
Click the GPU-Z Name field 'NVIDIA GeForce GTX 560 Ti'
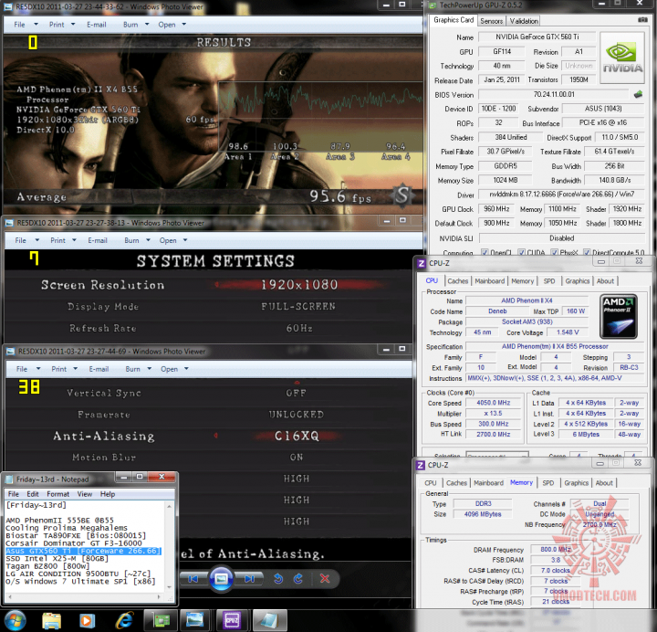537,37
